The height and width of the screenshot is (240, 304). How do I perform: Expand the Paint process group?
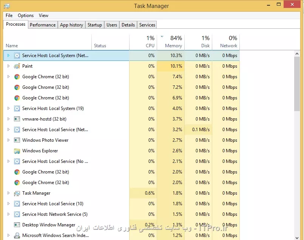click(8, 66)
